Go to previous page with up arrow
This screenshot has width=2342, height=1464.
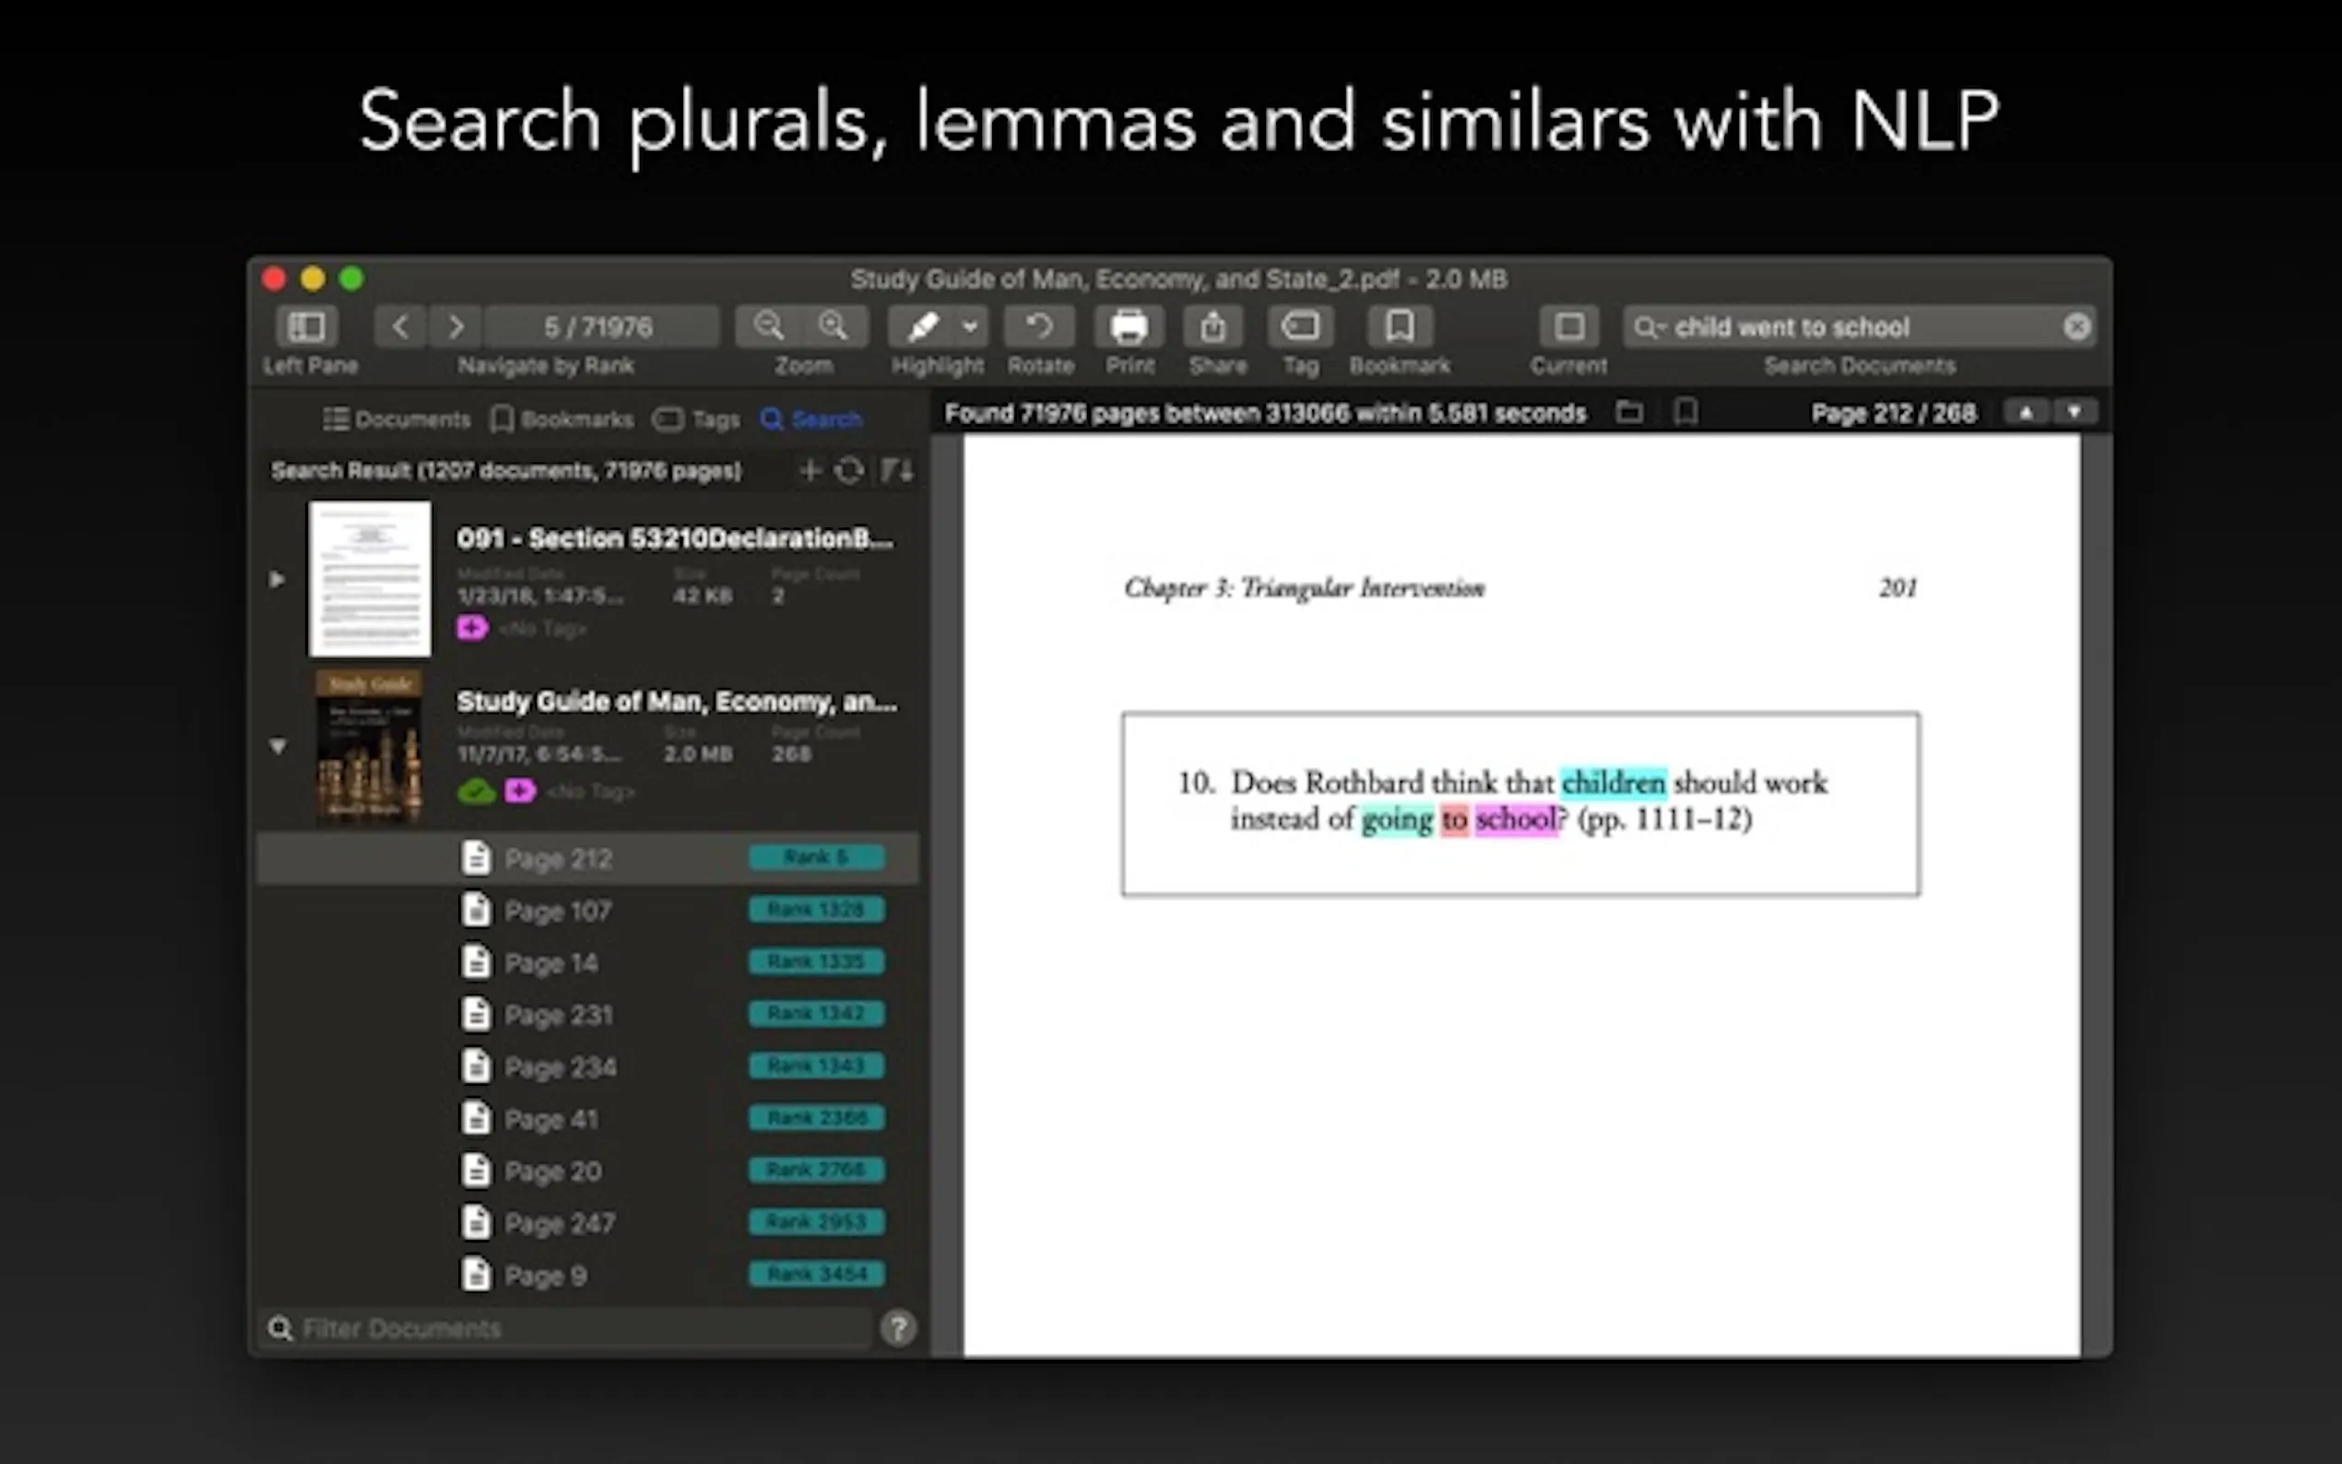pos(2026,413)
